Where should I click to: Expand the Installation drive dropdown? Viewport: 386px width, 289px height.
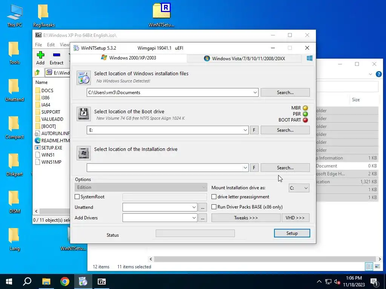[245, 167]
